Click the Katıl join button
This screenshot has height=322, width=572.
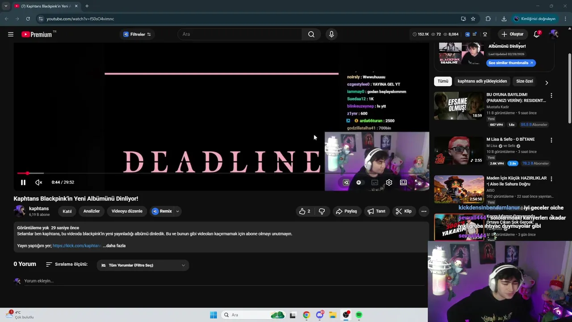click(67, 211)
